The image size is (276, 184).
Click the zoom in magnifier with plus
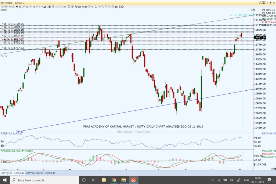tap(106, 7)
